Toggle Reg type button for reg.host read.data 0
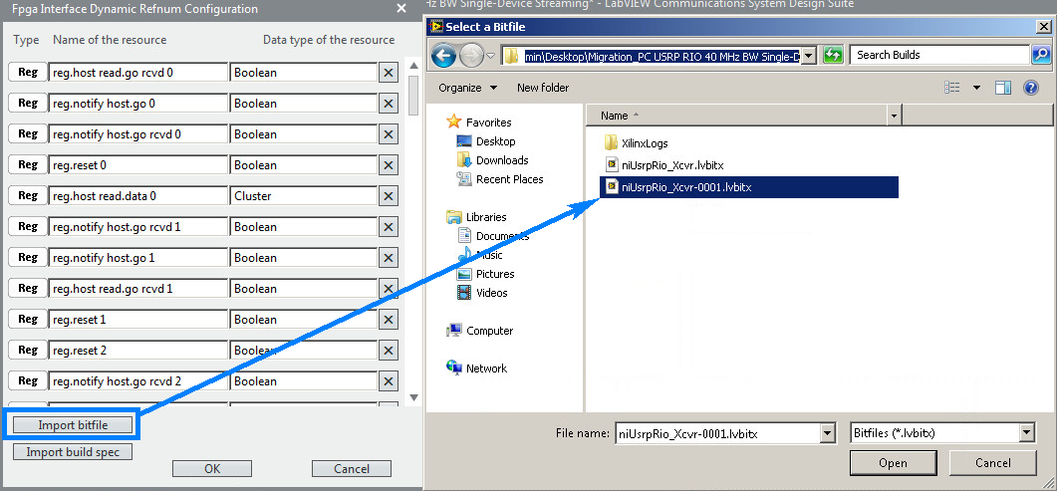 pos(28,196)
